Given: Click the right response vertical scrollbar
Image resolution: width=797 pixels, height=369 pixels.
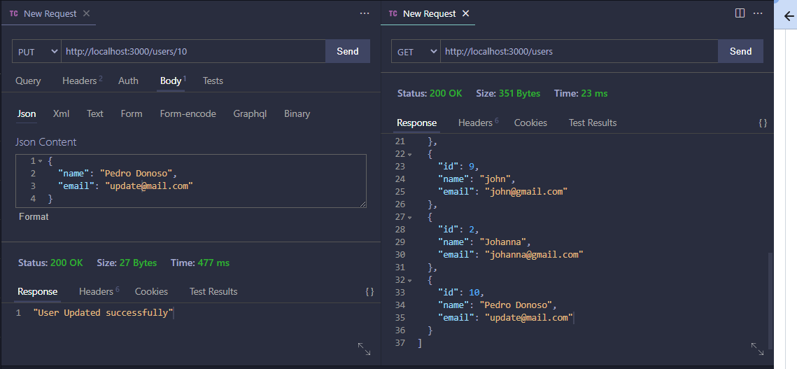Looking at the screenshot, I should pyautogui.click(x=770, y=300).
